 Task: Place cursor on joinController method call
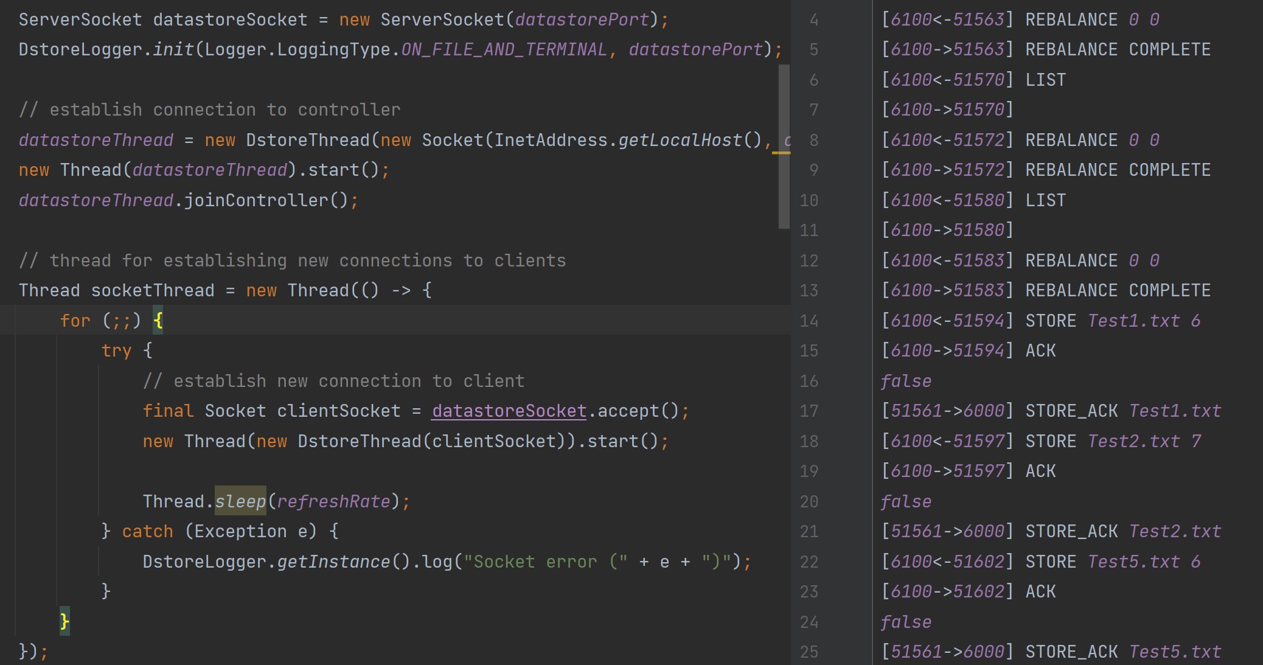point(256,200)
